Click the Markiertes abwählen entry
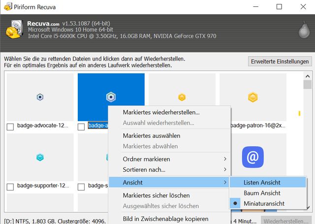 [x=169, y=146]
